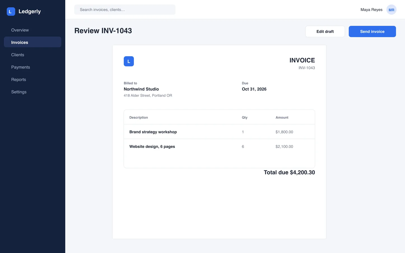405x253 pixels.
Task: Open Settings from the sidebar
Action: [33, 92]
